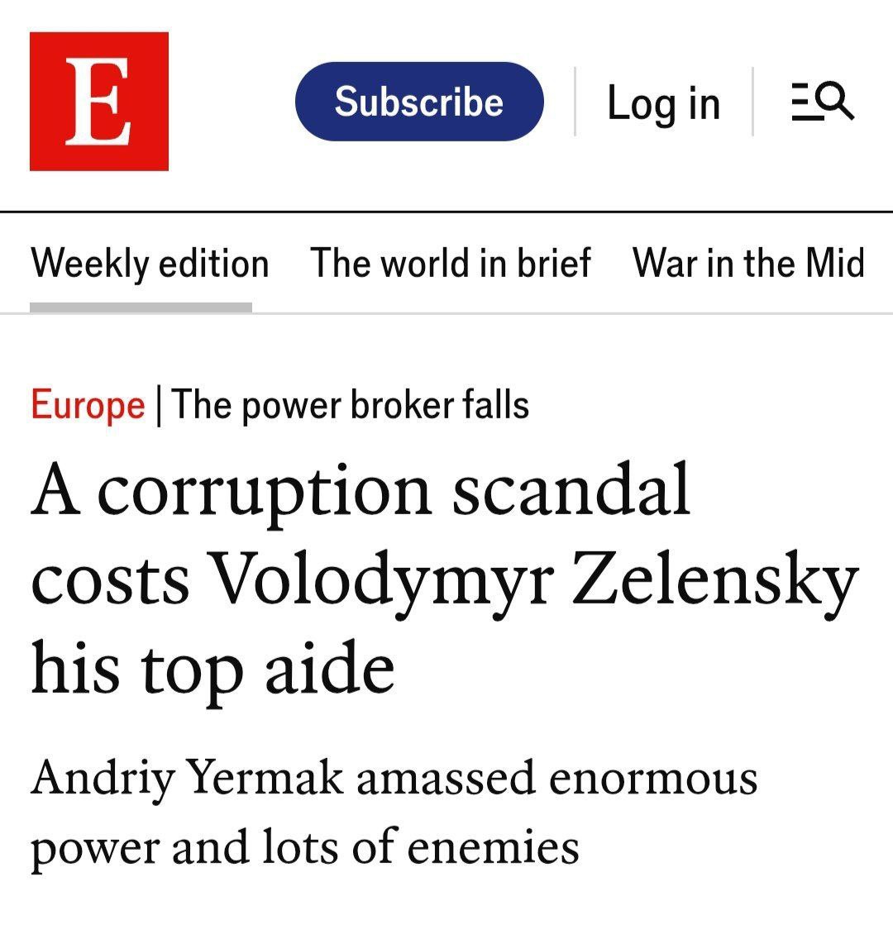The width and height of the screenshot is (893, 925).
Task: Click the navigation bar area
Action: [446, 263]
